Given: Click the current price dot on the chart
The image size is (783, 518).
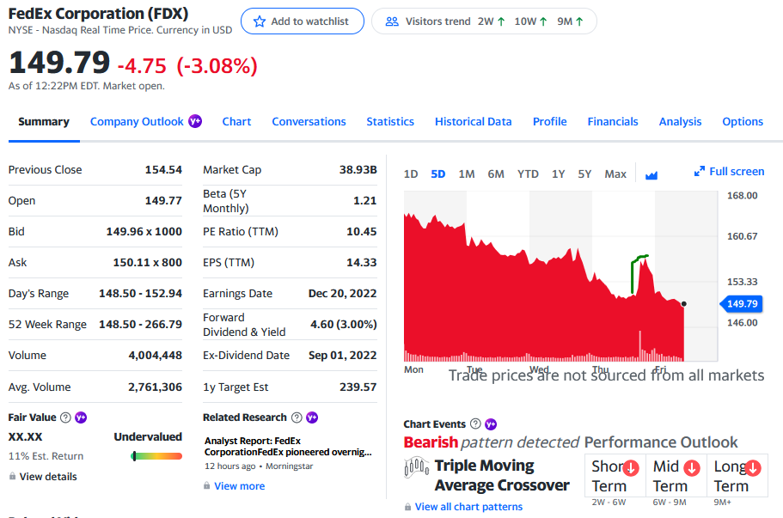Looking at the screenshot, I should (x=683, y=303).
